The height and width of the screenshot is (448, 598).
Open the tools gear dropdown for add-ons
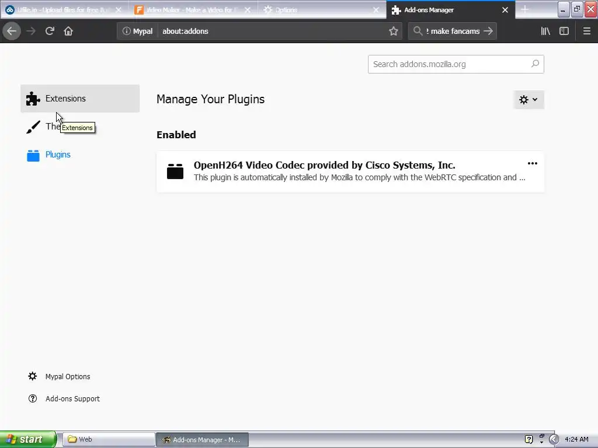coord(529,100)
